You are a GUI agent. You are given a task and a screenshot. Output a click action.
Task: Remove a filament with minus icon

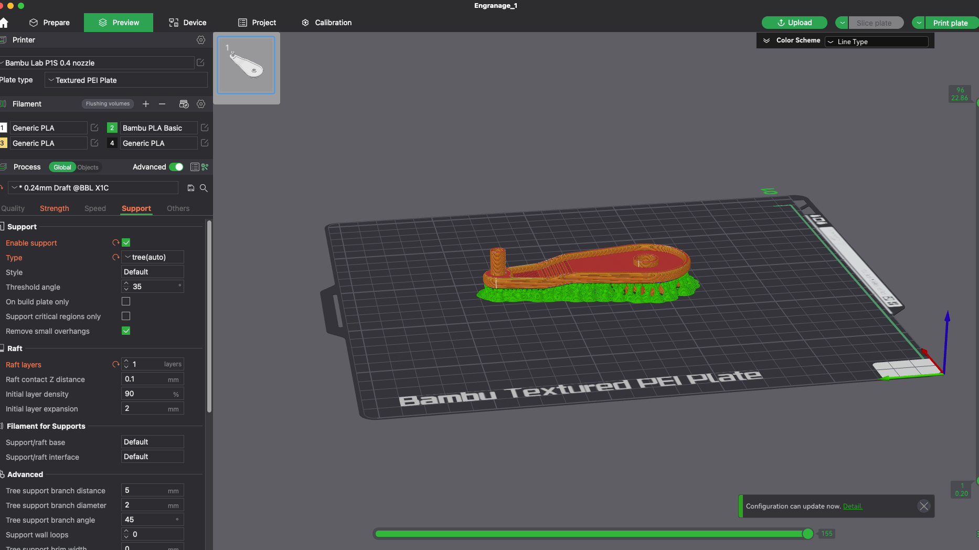pyautogui.click(x=162, y=104)
